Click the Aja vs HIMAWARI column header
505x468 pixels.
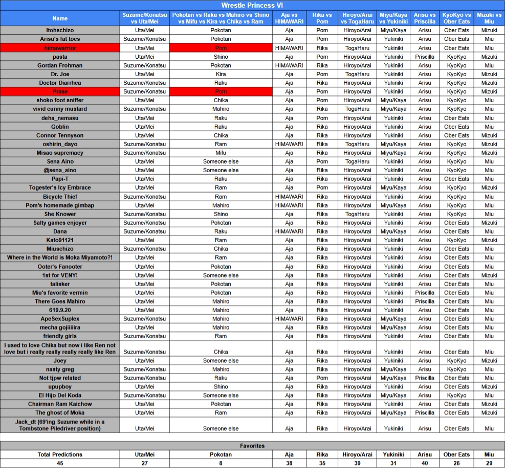point(289,18)
